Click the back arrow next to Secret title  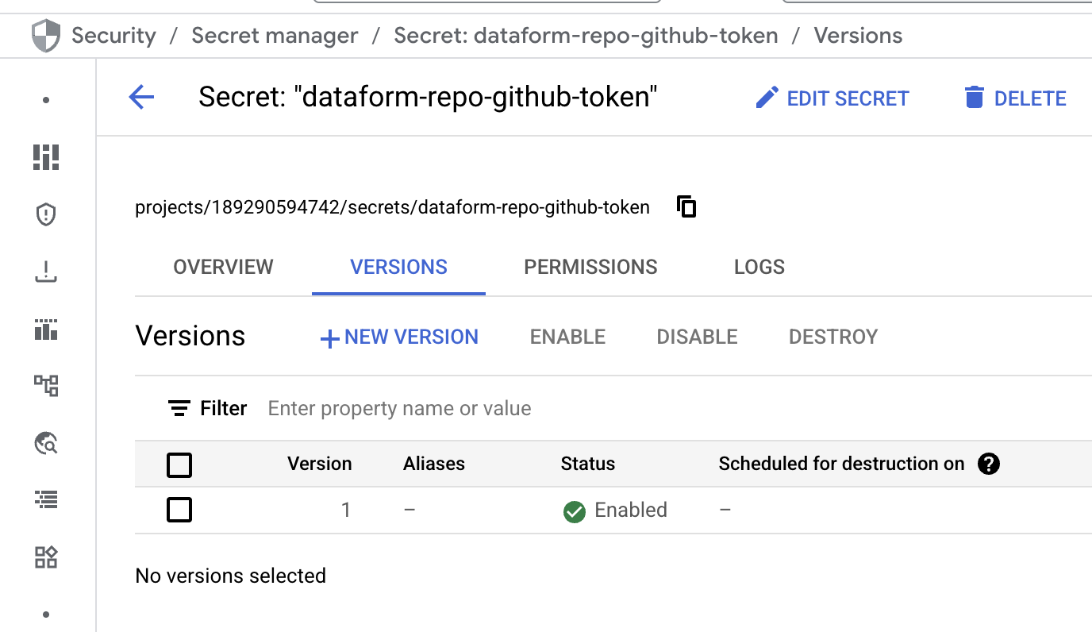[141, 98]
